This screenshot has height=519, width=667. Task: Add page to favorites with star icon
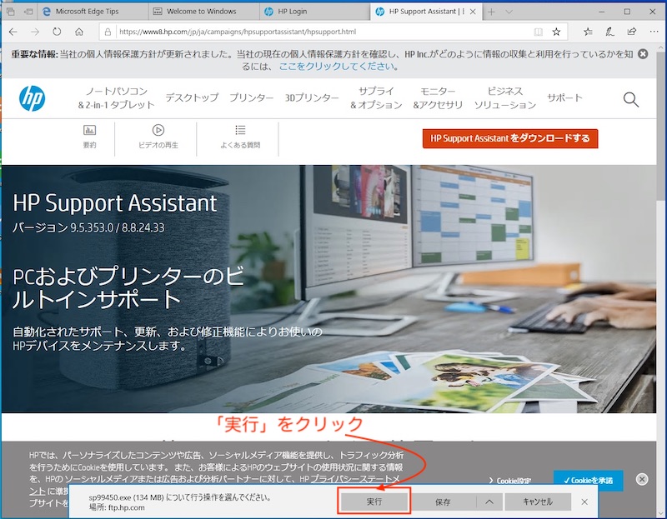click(556, 32)
